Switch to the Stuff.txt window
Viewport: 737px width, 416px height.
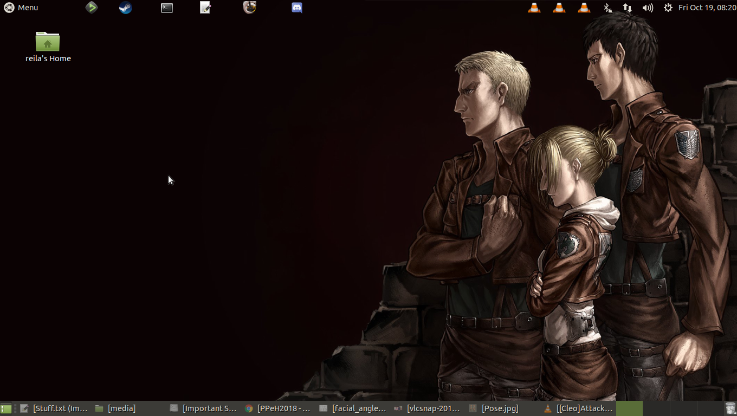pyautogui.click(x=54, y=408)
